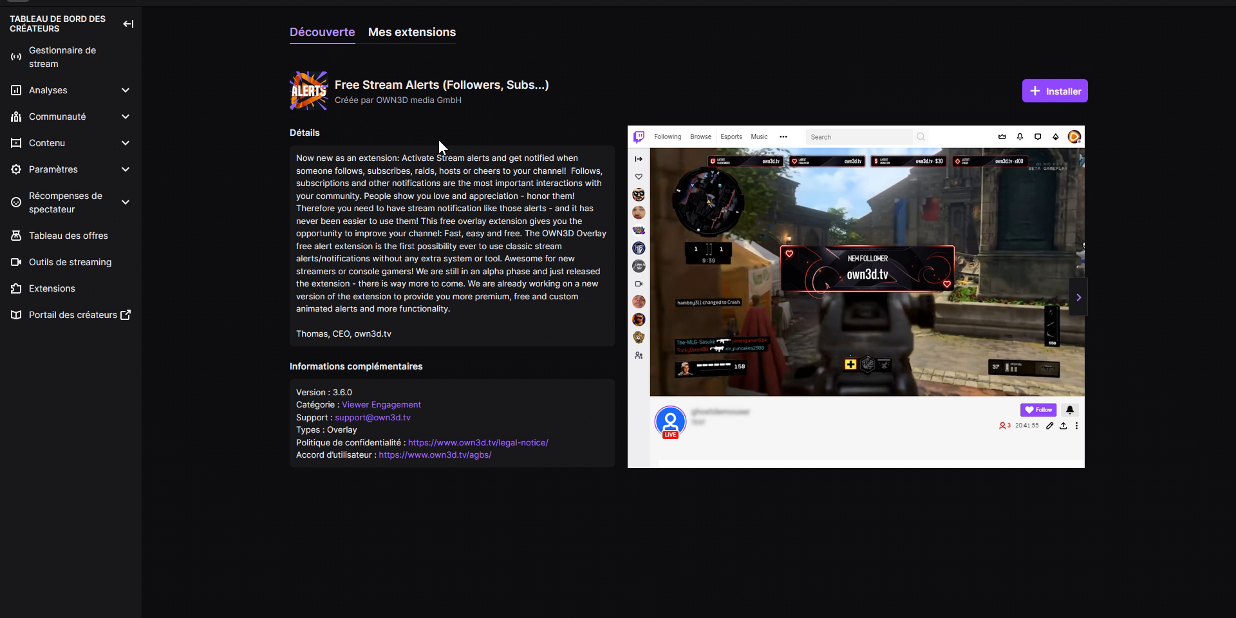Expand the Communauté menu chevron
Screen dimensions: 1236x618
126,117
